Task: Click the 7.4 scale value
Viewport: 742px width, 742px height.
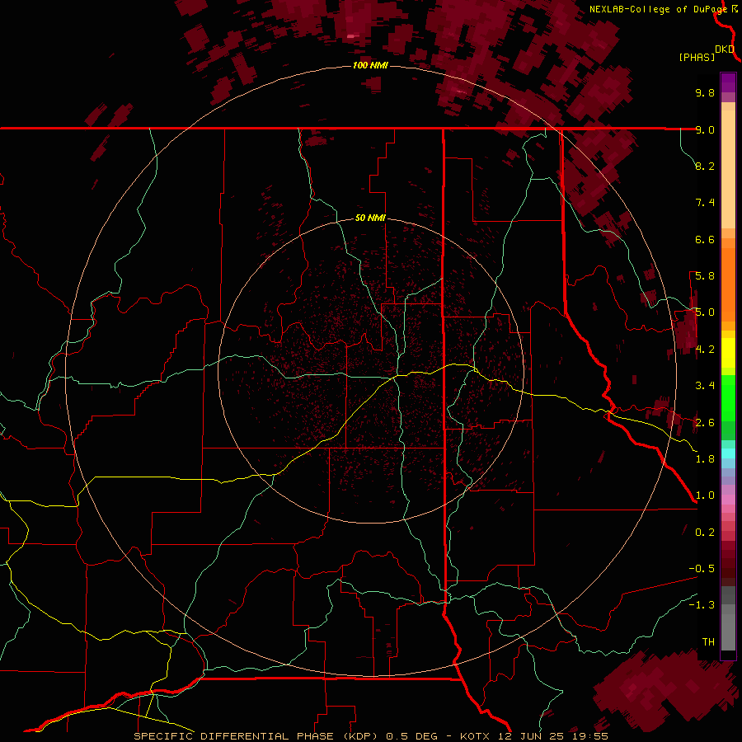Action: click(705, 203)
